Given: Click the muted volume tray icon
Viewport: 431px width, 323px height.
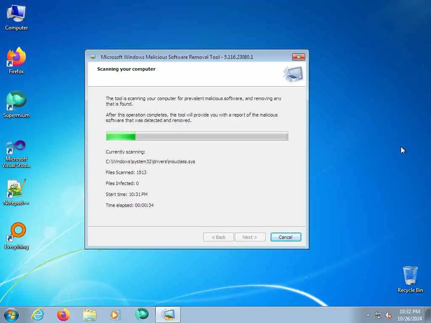Looking at the screenshot, I should pos(388,315).
